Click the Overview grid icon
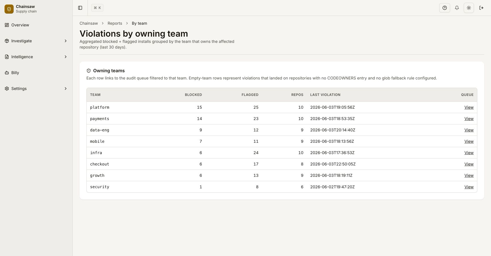Image resolution: width=491 pixels, height=256 pixels. coord(7,25)
